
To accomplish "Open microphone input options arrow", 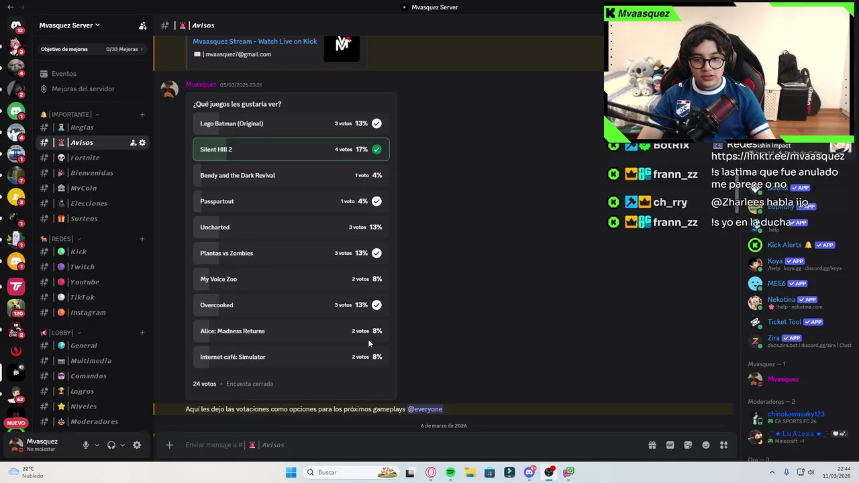I will pos(97,445).
